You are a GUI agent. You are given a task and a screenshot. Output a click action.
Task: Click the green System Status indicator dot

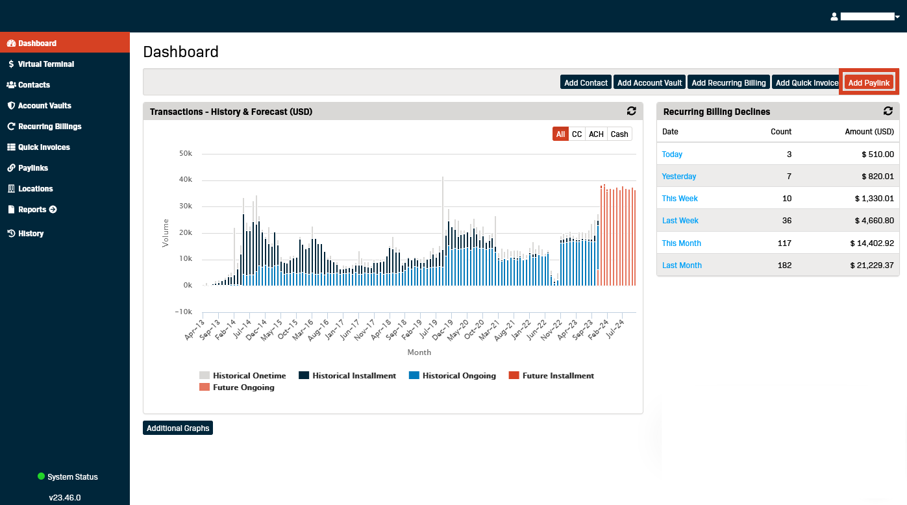[42, 477]
